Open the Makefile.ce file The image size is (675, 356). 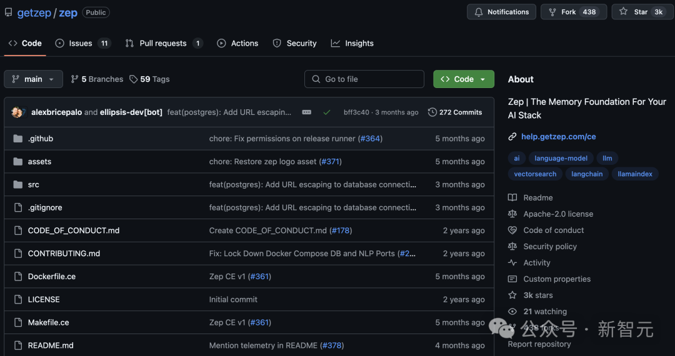[48, 322]
